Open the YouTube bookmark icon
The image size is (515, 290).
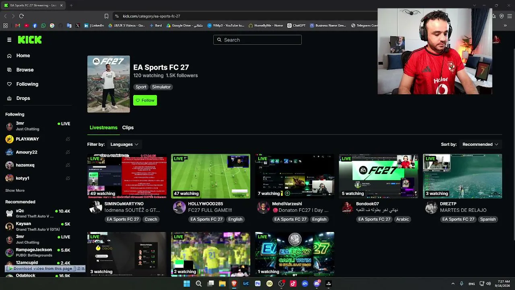point(27,25)
